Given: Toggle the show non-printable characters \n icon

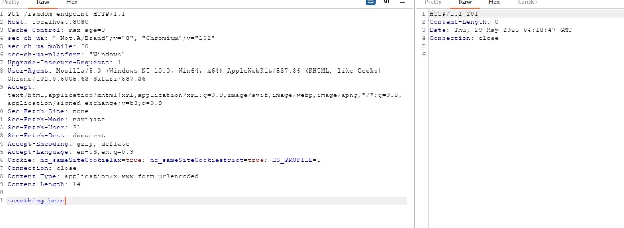Looking at the screenshot, I should coord(387,2).
